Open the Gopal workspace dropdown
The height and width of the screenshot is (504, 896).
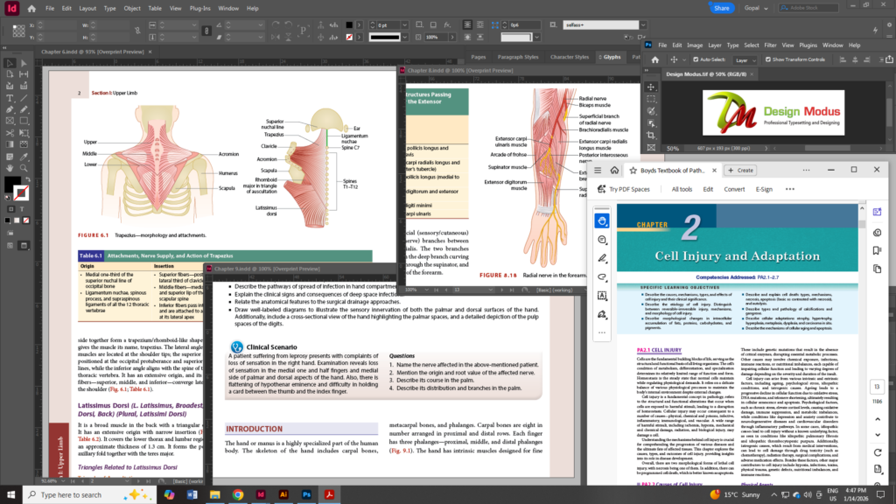755,8
